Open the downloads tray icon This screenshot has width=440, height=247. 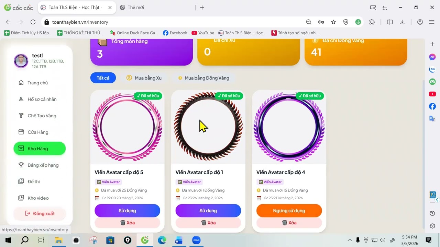(x=402, y=22)
